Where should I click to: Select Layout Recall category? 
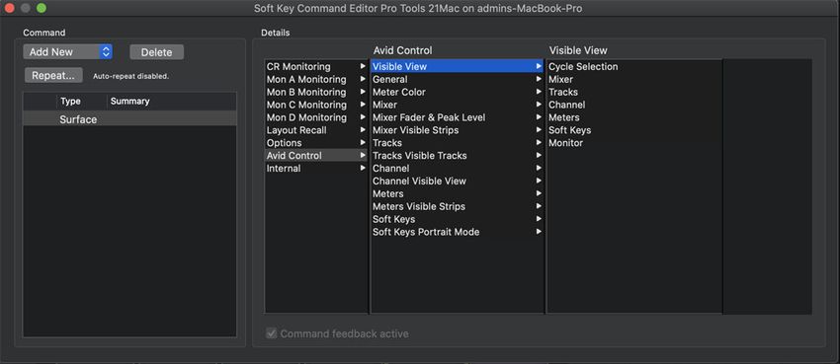316,130
